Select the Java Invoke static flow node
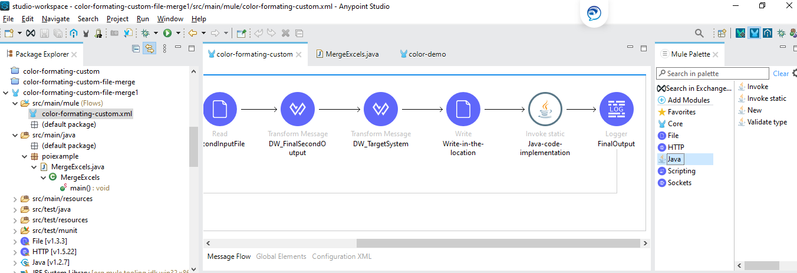The width and height of the screenshot is (797, 273). tap(545, 109)
